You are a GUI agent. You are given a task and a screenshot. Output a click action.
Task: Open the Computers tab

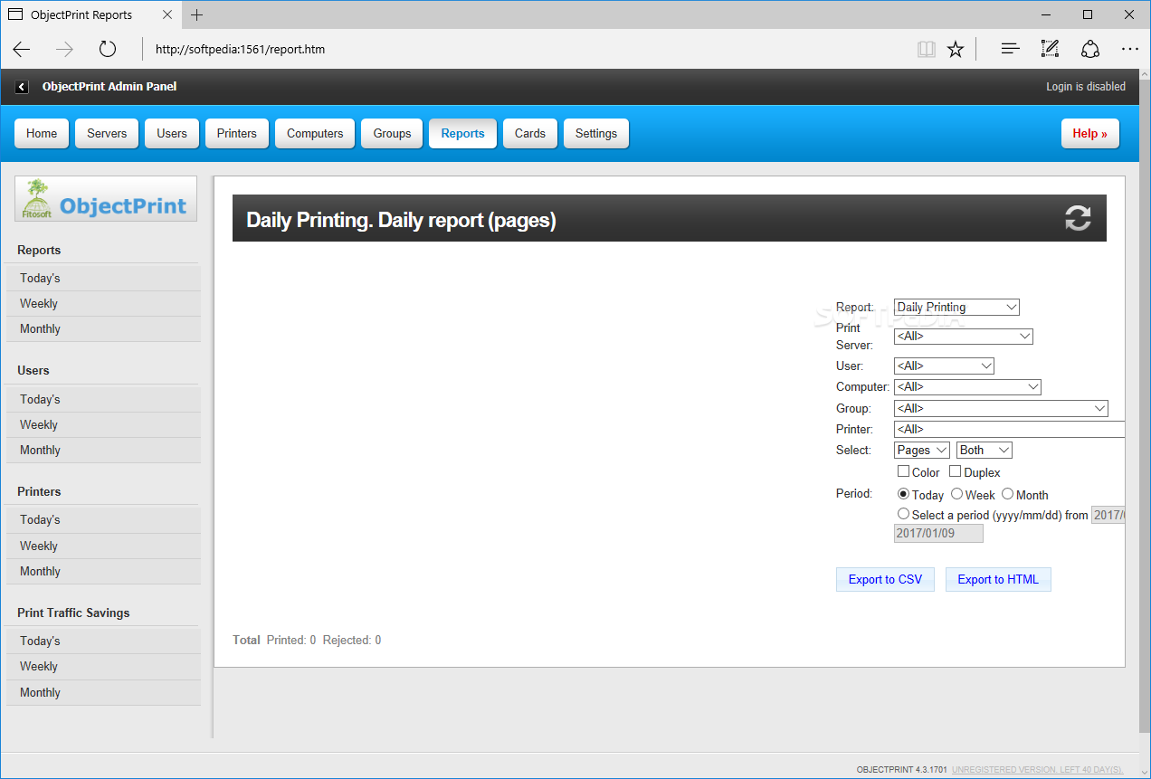(x=315, y=133)
